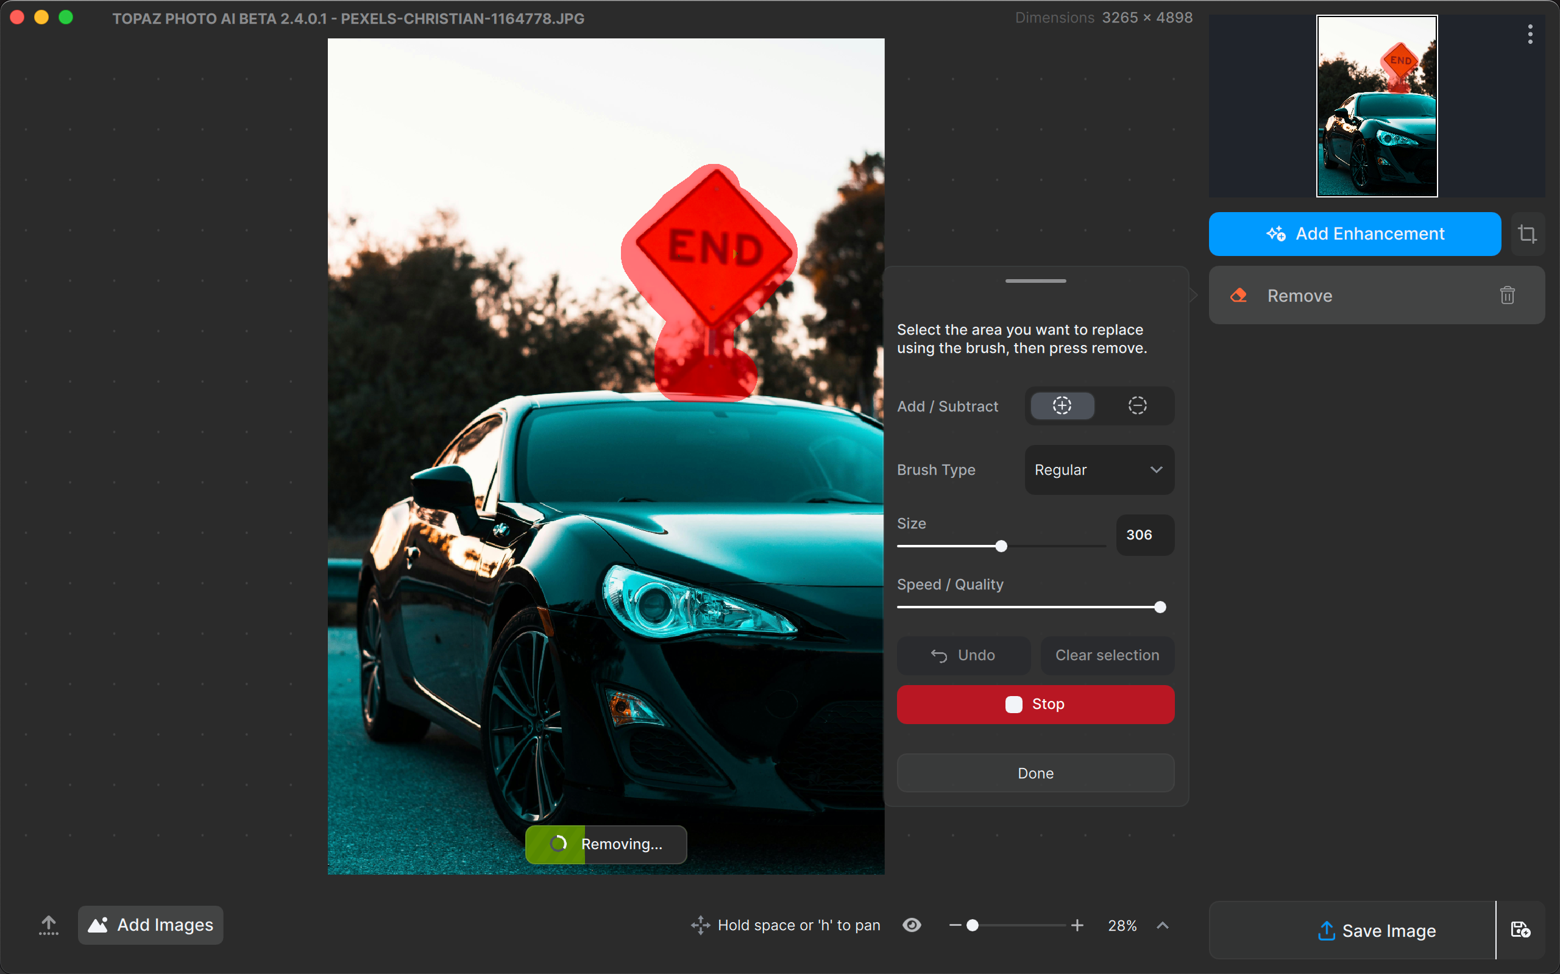
Task: Click the upload arrow icon
Action: 48,925
